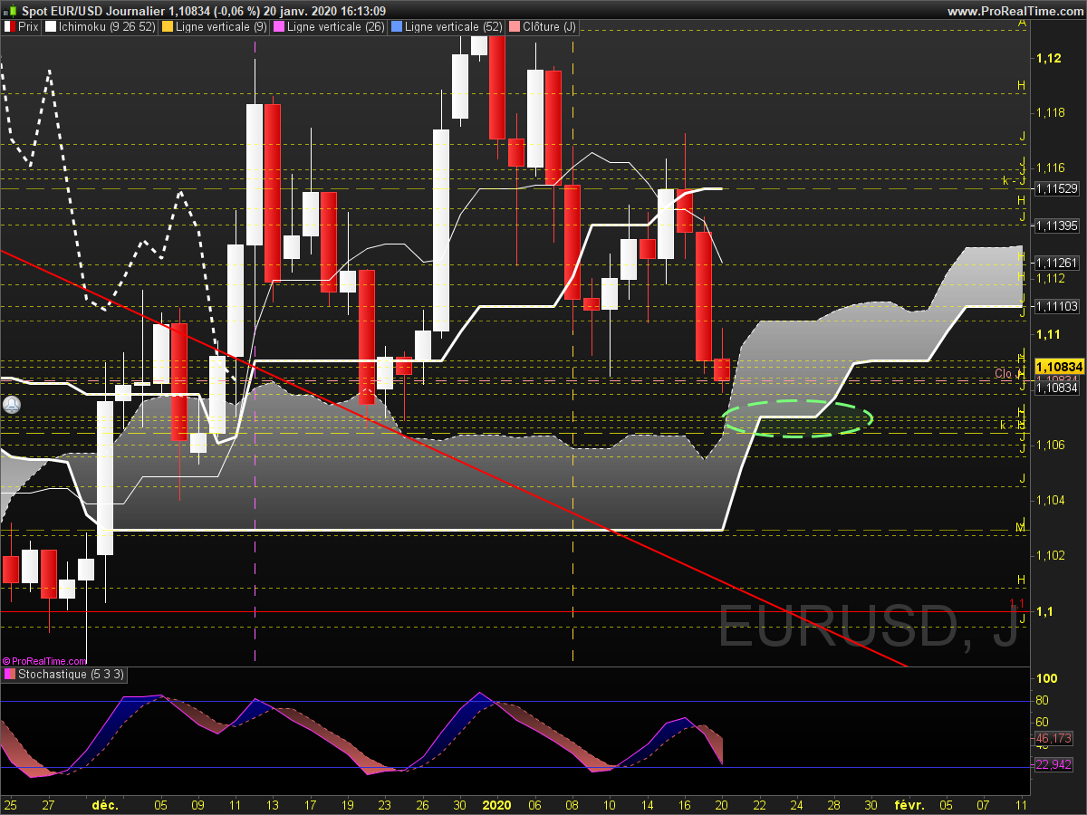Click date 27 on time axis
Image resolution: width=1087 pixels, height=815 pixels.
click(49, 804)
